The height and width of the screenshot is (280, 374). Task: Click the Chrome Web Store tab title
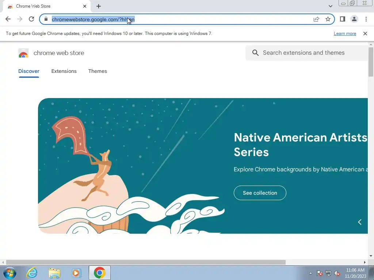coord(33,6)
